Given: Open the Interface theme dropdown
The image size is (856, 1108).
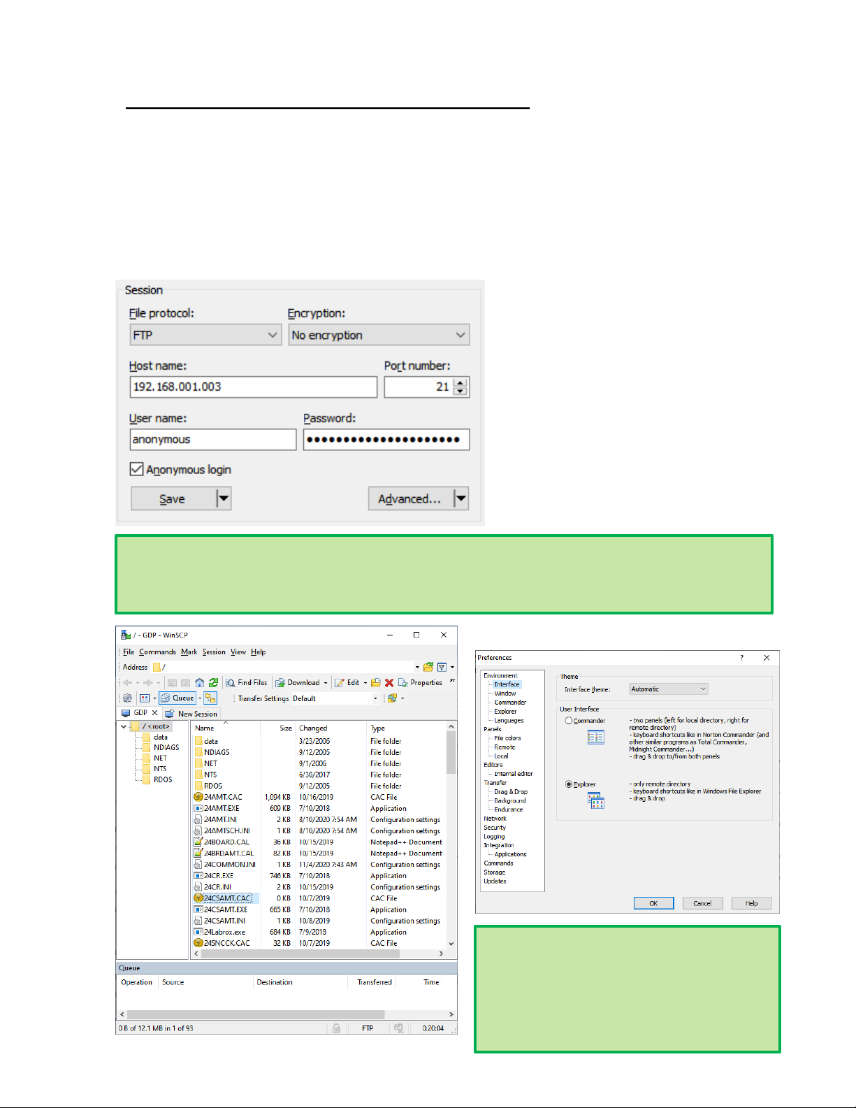Looking at the screenshot, I should pyautogui.click(x=669, y=689).
